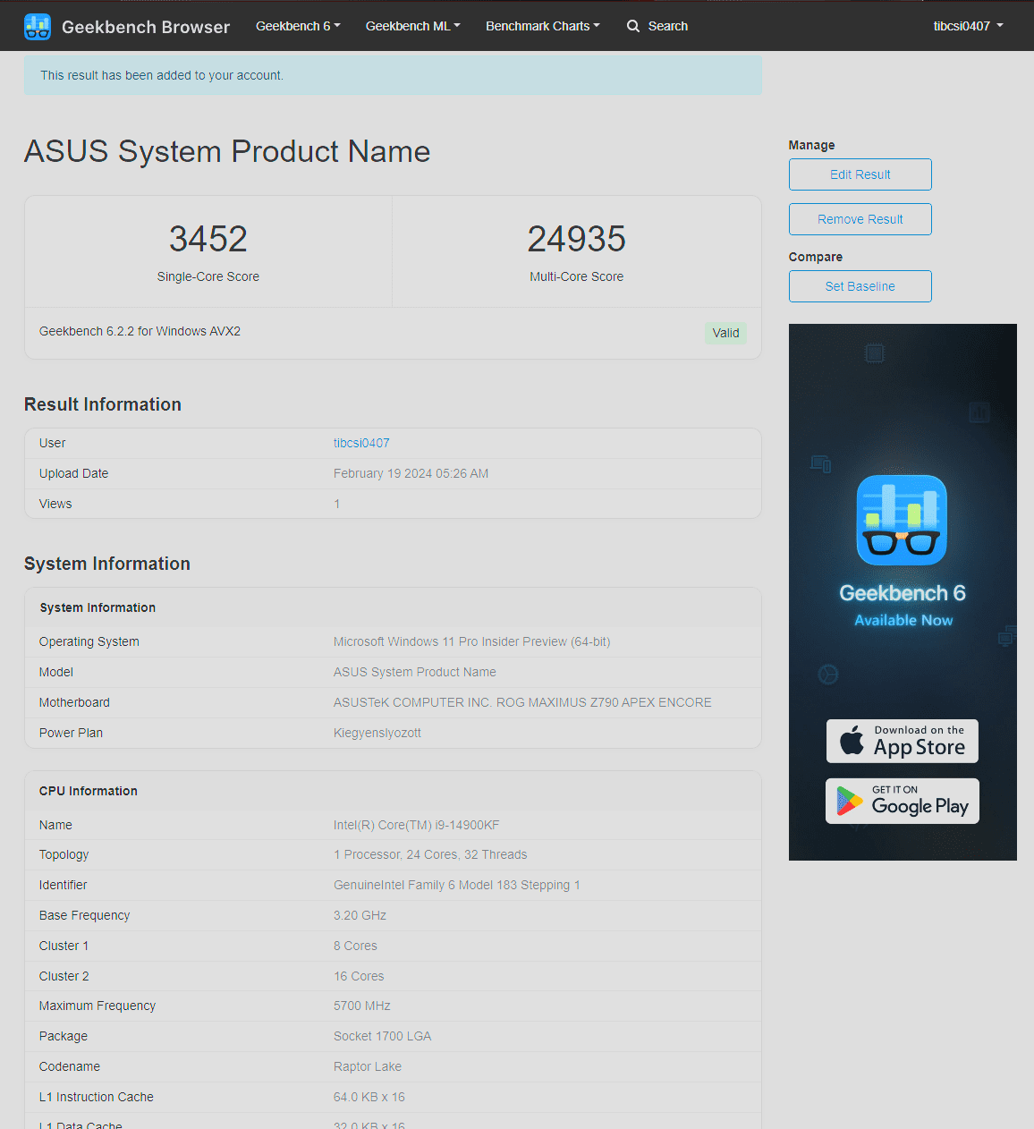Screen dimensions: 1034x1129
Task: Click the Geekbench glasses logo icon
Action: pyautogui.click(x=38, y=27)
